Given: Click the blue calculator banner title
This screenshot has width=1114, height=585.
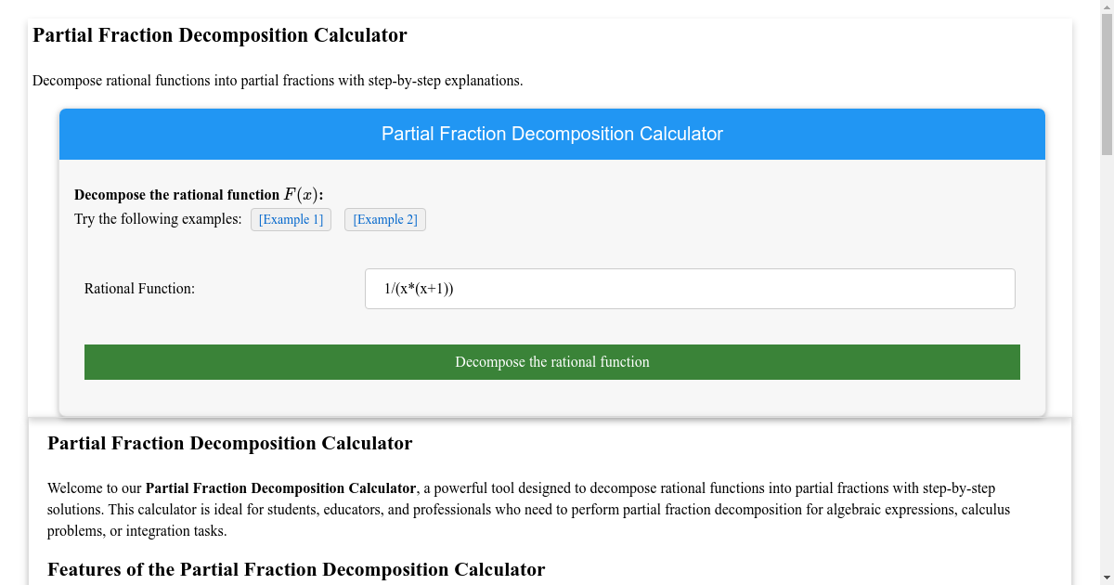Looking at the screenshot, I should (x=551, y=134).
